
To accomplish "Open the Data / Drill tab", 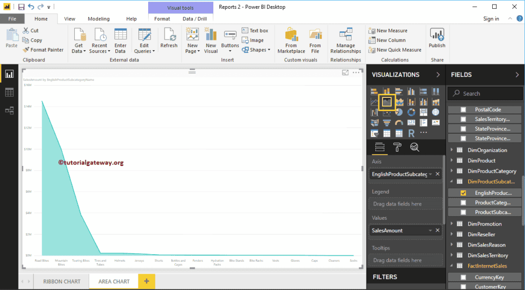I will (x=194, y=19).
